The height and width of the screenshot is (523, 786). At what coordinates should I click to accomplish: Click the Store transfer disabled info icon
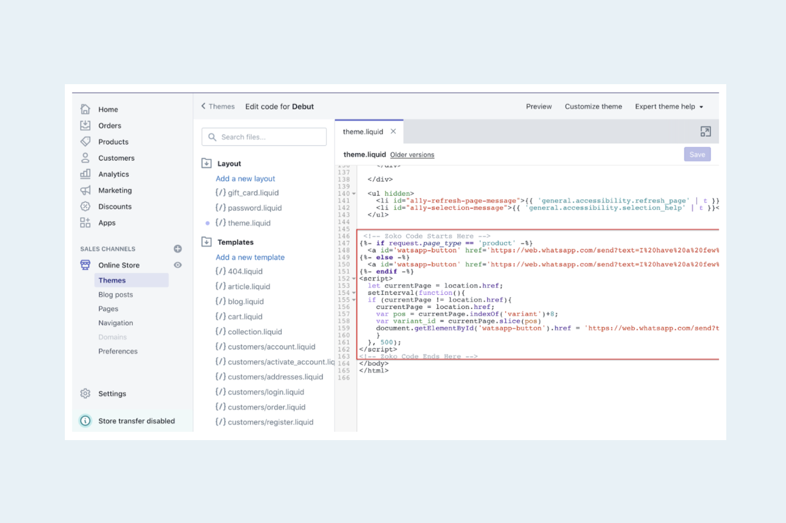pyautogui.click(x=85, y=421)
